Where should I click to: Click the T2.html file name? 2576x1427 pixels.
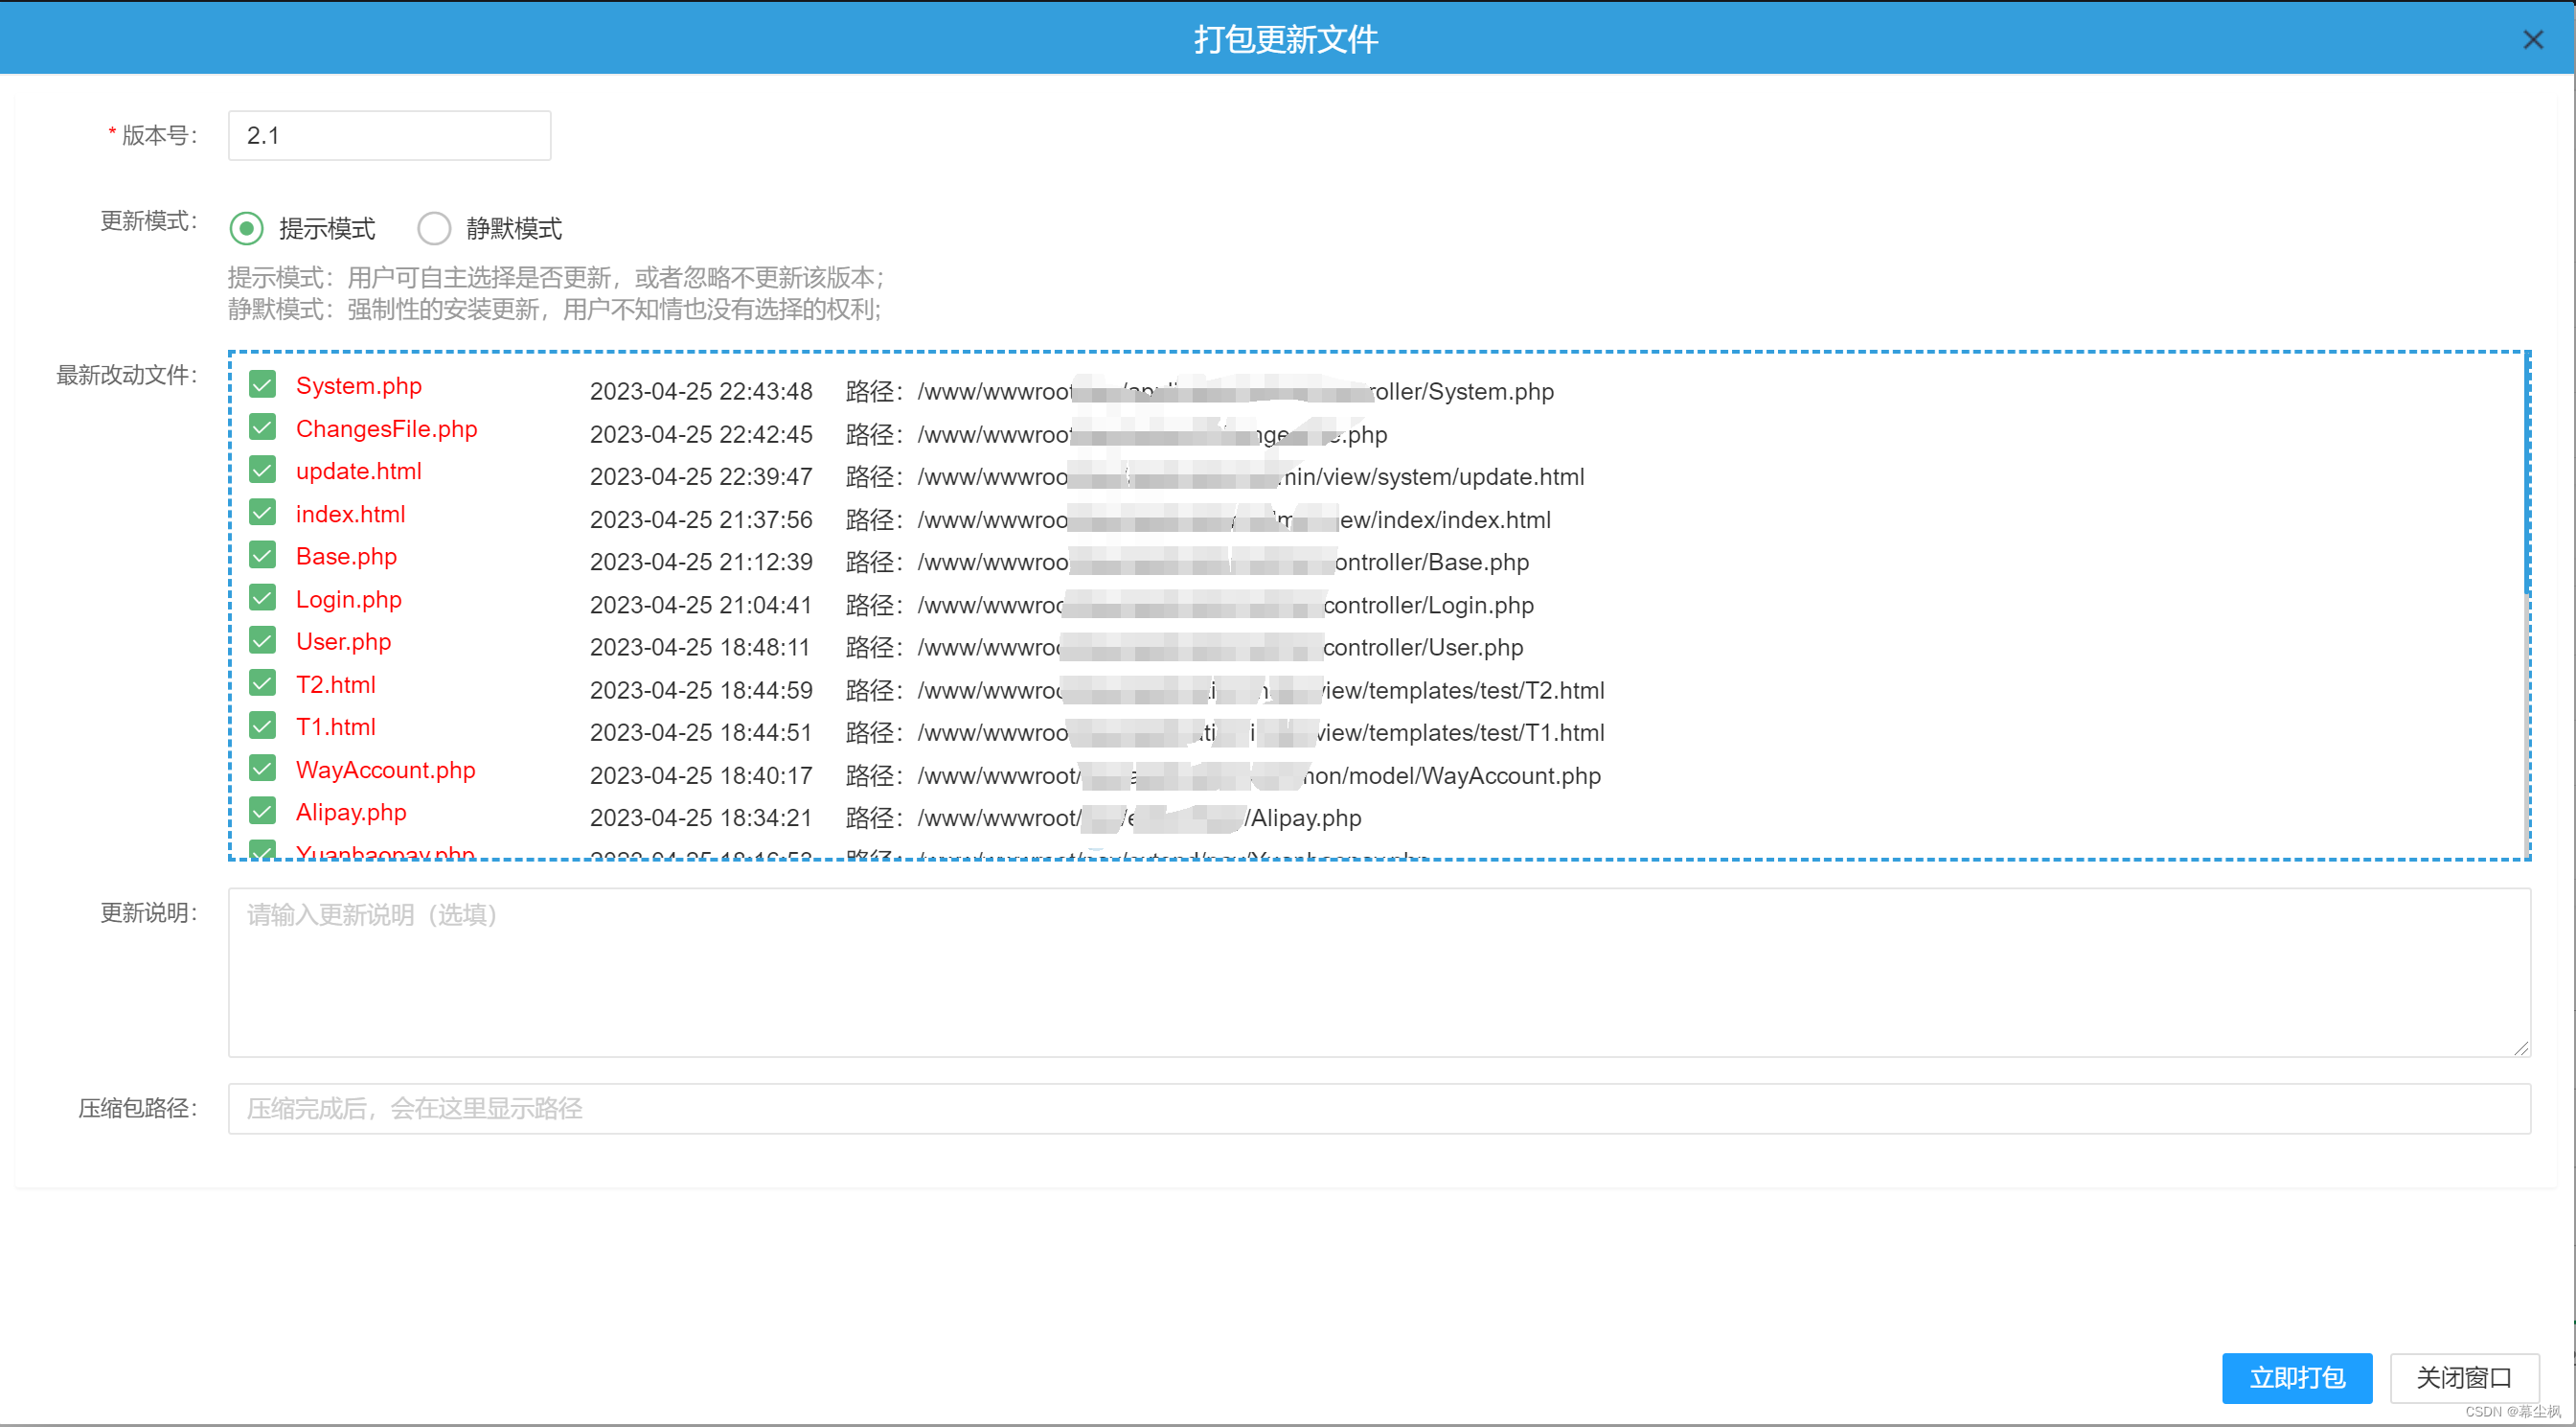point(335,684)
